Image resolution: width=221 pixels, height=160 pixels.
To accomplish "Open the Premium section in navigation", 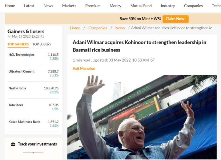I will click(x=93, y=6).
